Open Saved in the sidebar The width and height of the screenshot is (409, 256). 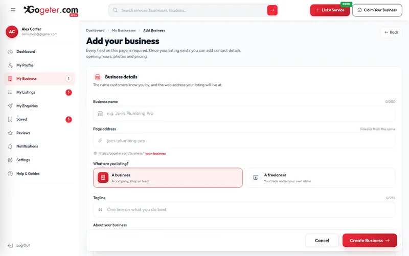(x=40, y=119)
